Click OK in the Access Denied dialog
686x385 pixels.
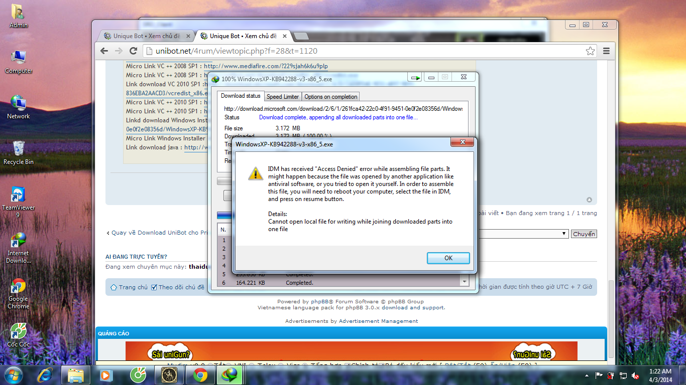[448, 258]
